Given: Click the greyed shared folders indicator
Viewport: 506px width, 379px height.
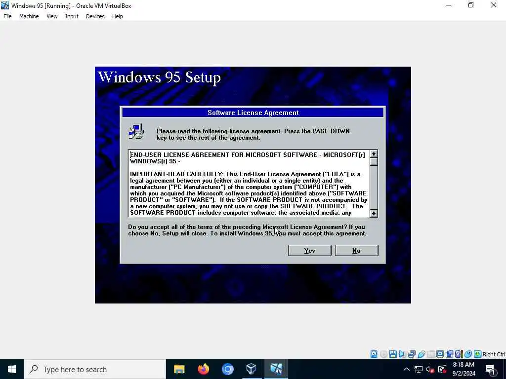Looking at the screenshot, I should pos(430,354).
